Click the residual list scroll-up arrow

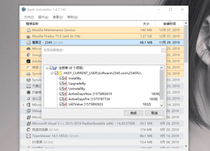pyautogui.click(x=162, y=68)
